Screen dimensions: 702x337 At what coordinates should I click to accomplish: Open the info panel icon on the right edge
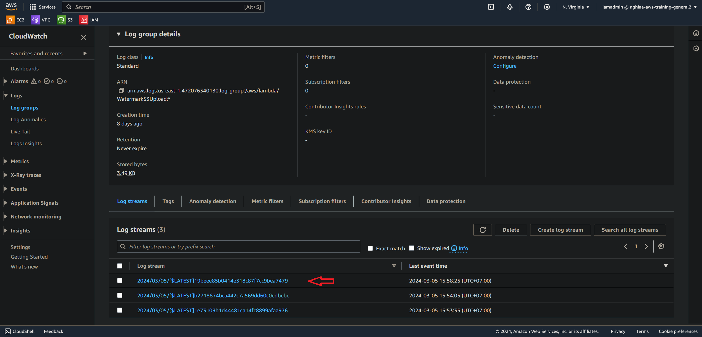[696, 33]
